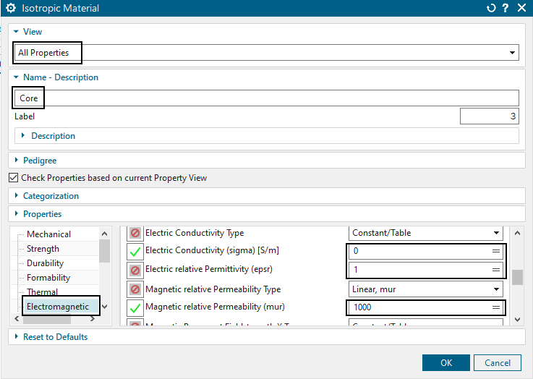The height and width of the screenshot is (379, 533).
Task: Click green check icon beside Magnetic relative Permeability (mur)
Action: (135, 307)
